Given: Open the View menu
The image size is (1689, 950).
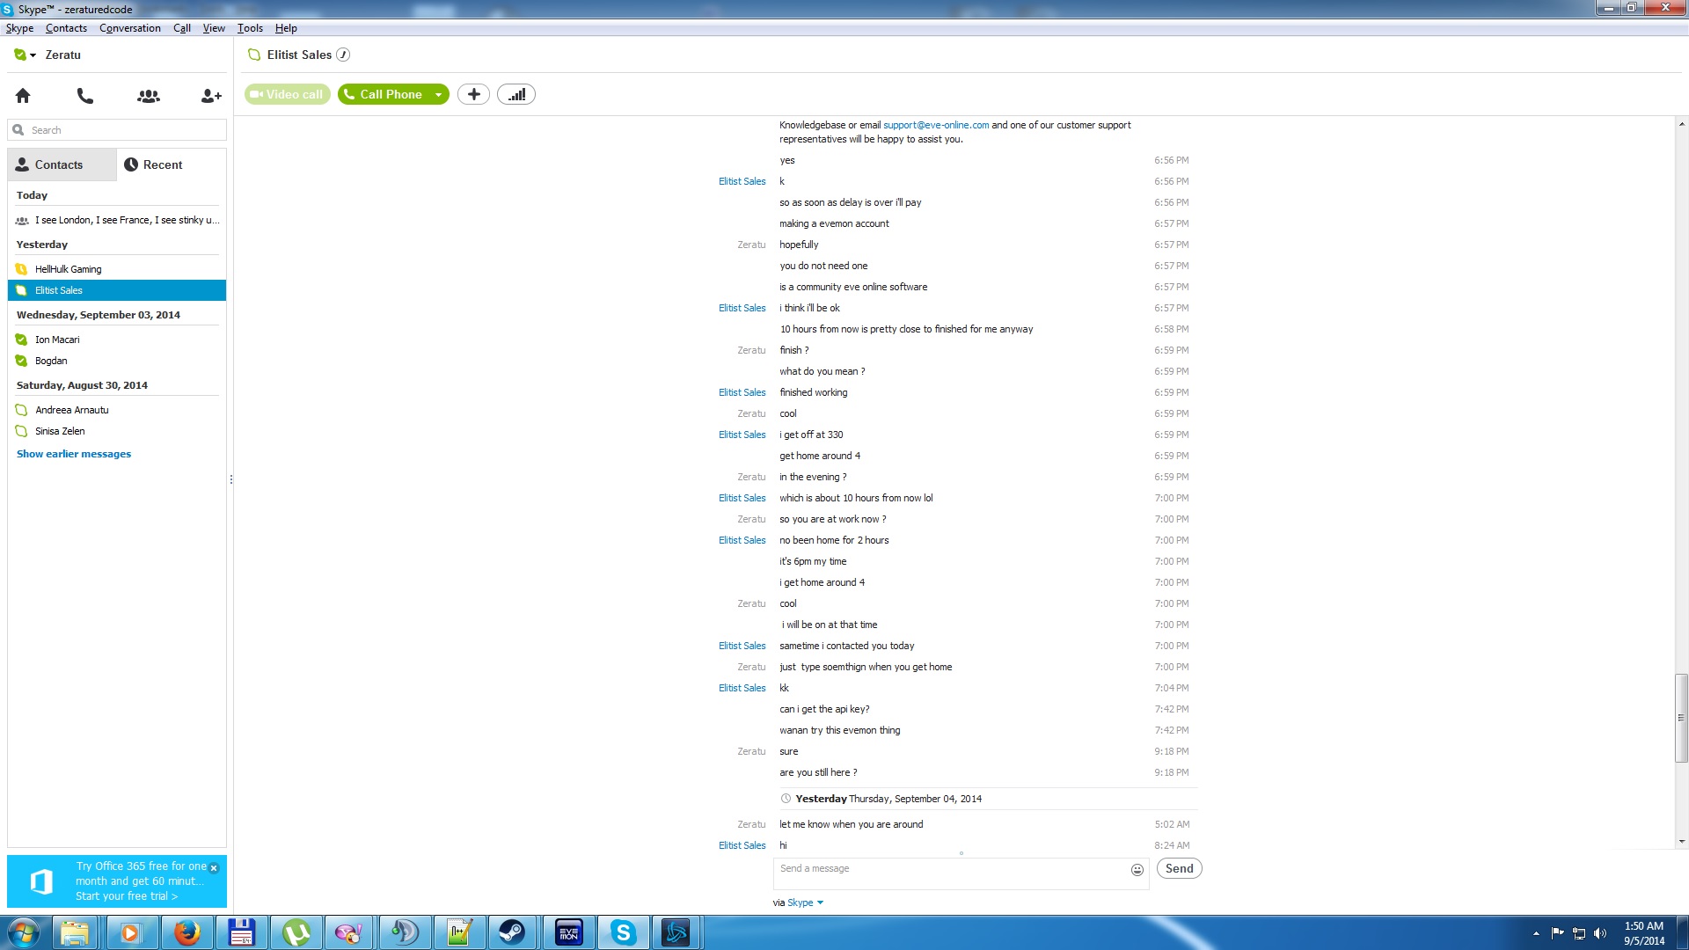Looking at the screenshot, I should point(214,28).
